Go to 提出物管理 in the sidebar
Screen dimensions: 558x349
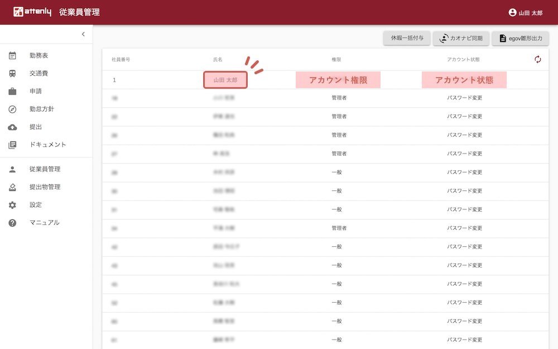pos(45,187)
